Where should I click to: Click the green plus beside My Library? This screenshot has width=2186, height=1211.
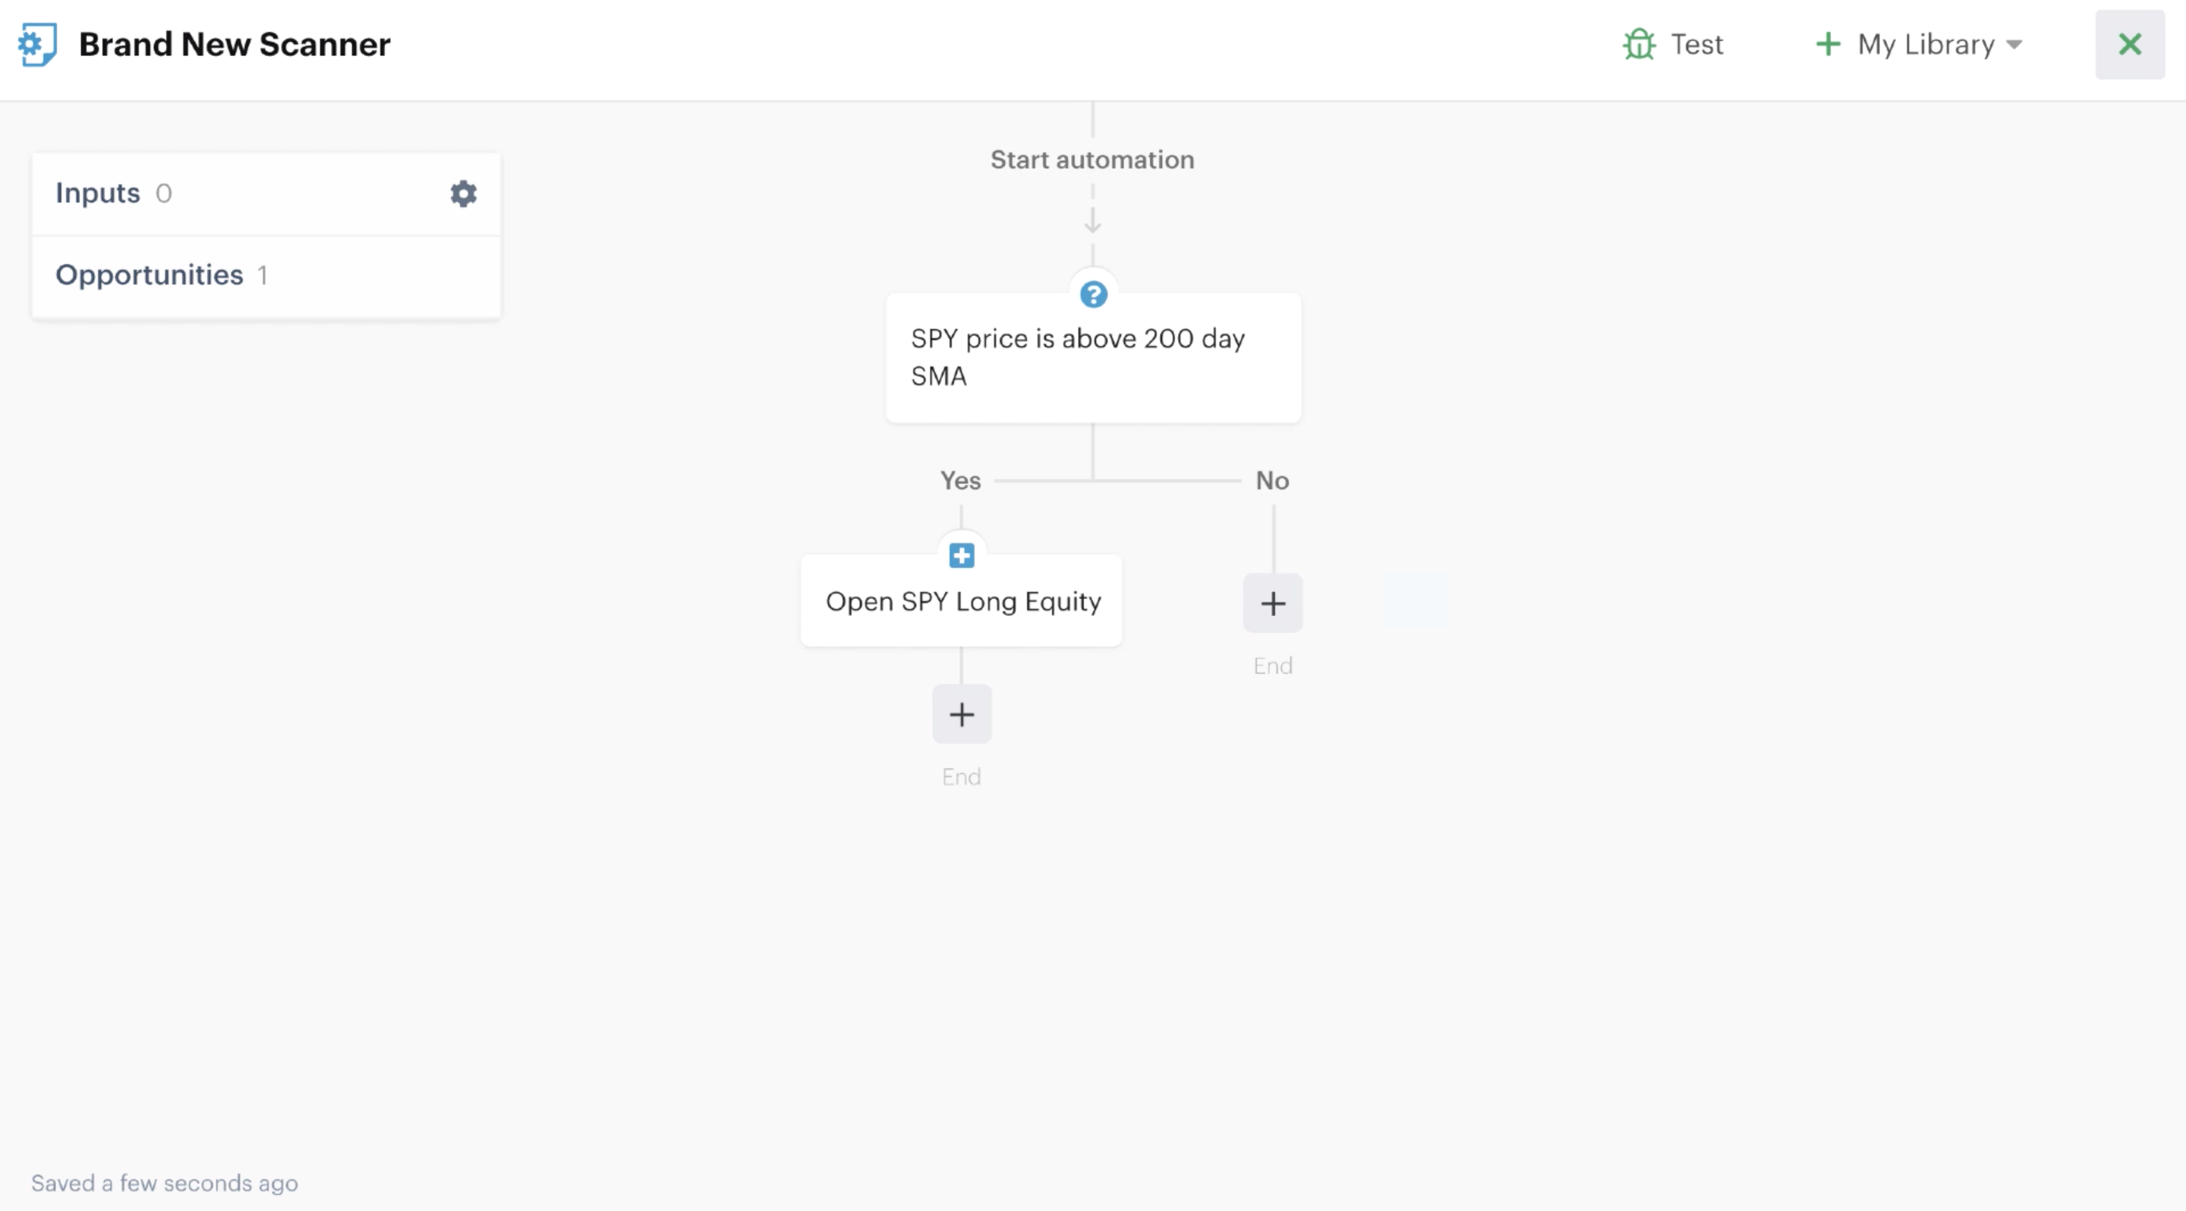(x=1828, y=44)
